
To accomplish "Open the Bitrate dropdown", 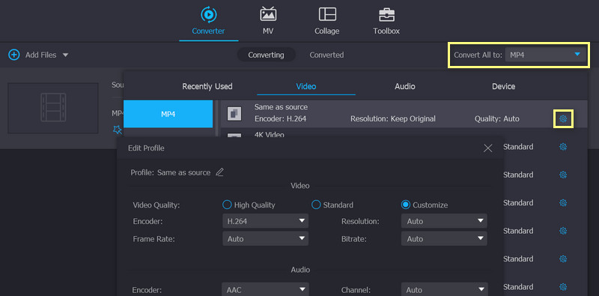I will [444, 238].
